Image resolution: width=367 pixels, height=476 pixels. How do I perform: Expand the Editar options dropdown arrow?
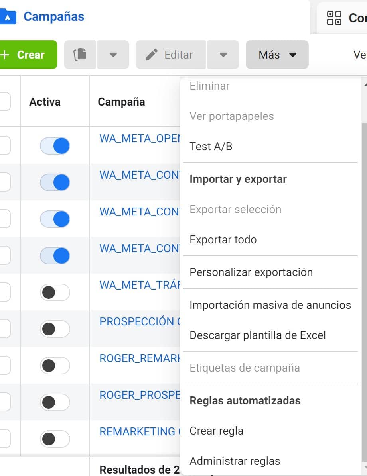[x=223, y=55]
